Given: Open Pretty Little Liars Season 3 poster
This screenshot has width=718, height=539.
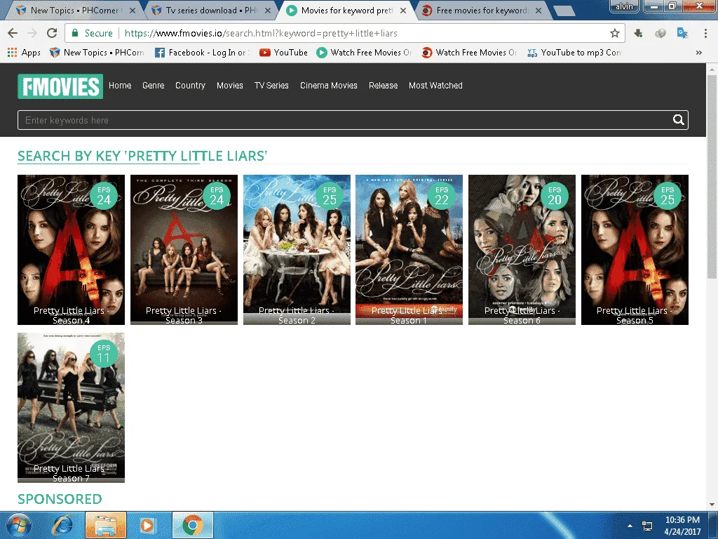Looking at the screenshot, I should pos(184,250).
